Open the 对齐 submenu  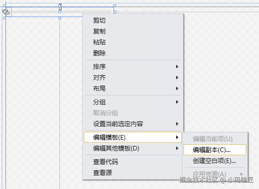133,78
